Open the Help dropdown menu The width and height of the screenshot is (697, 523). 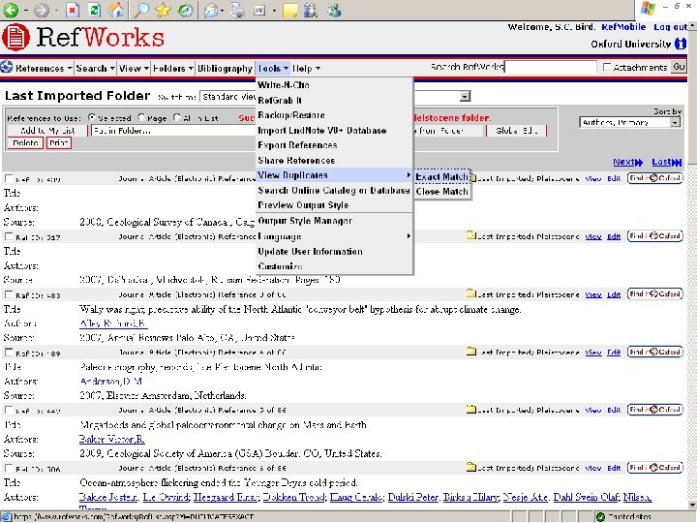(307, 69)
